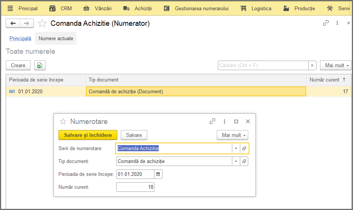Click the Logistica cart icon
353x210 pixels.
tap(243, 9)
